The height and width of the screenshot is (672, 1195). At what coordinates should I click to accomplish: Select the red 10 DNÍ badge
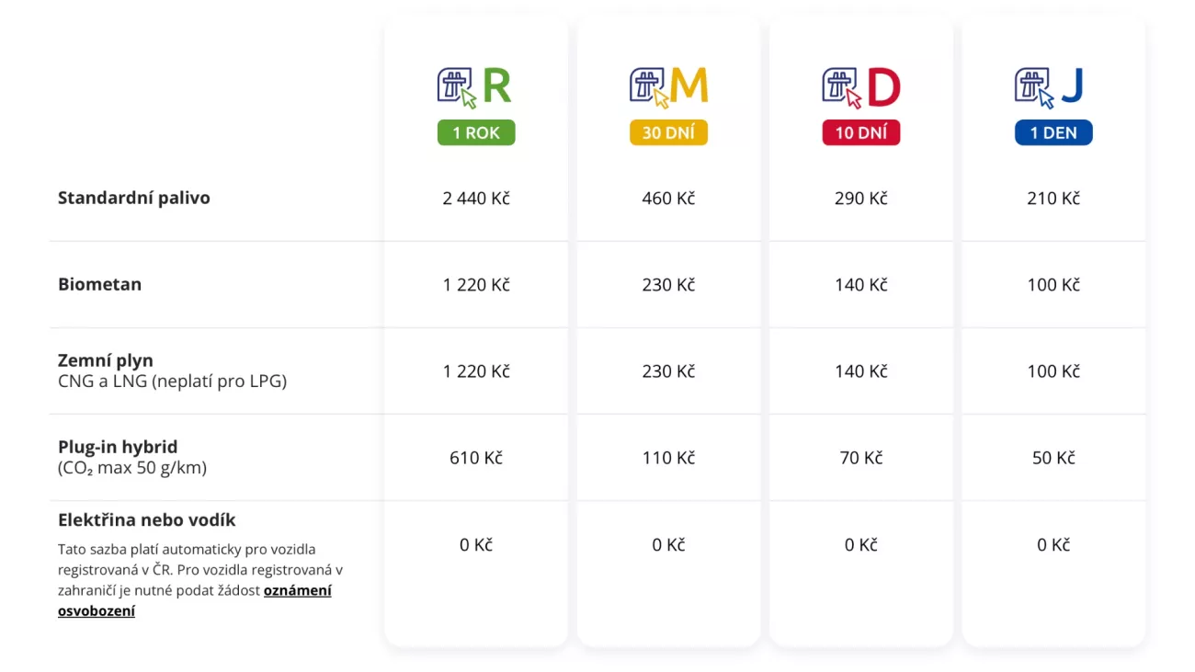pyautogui.click(x=860, y=132)
